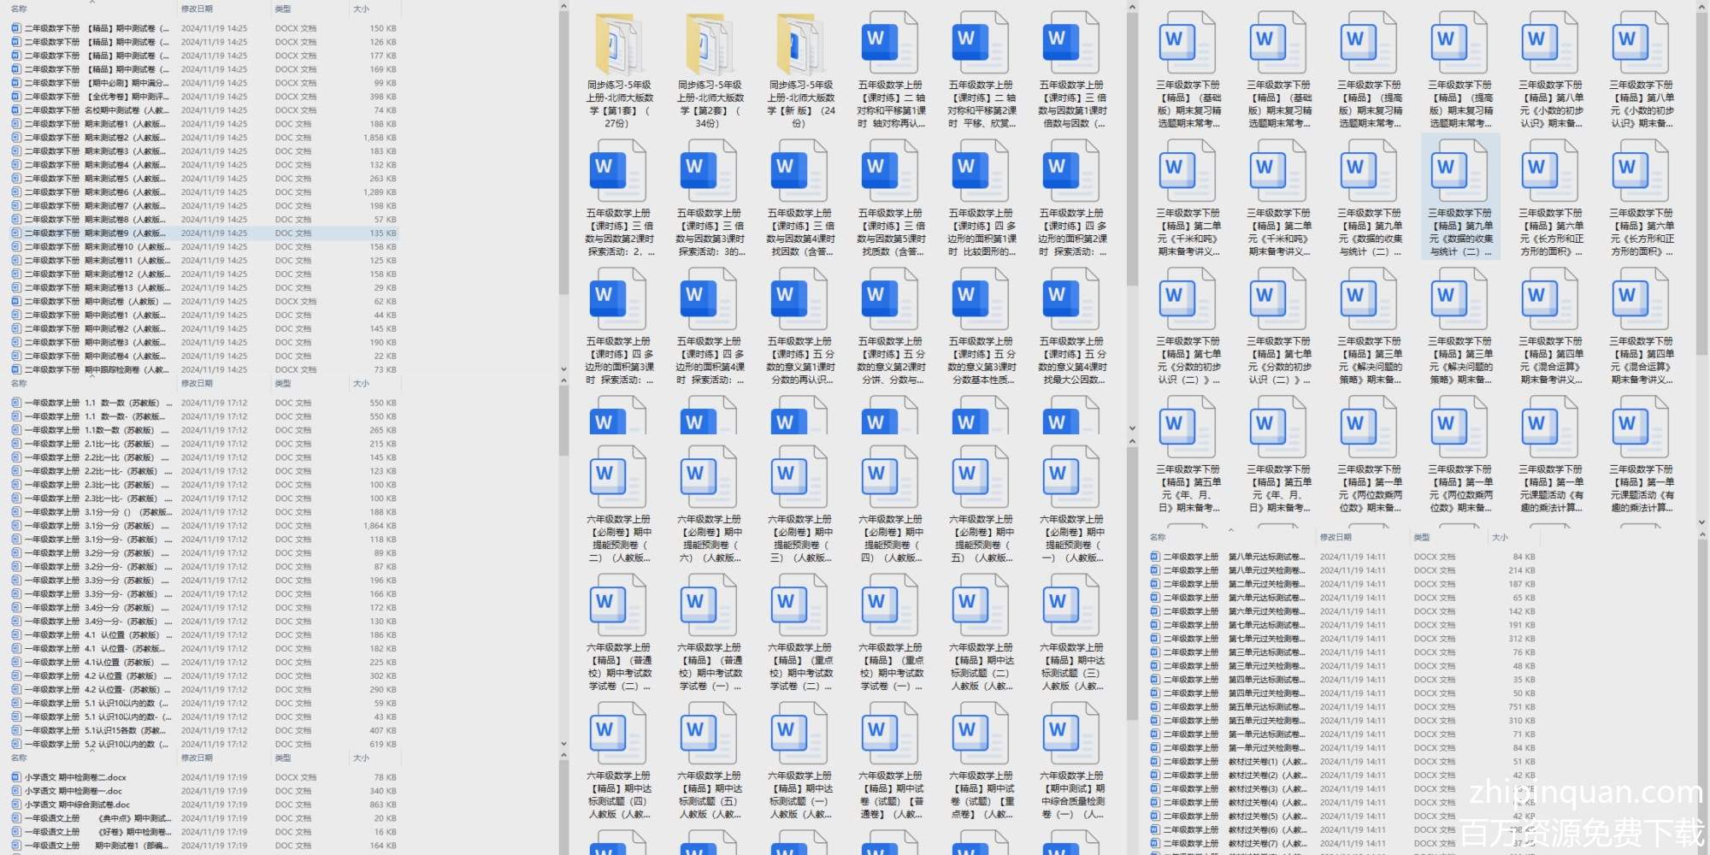Open 五年级数学上册 倍数与因数第2课时 Word icon
This screenshot has height=855, width=1710.
[x=619, y=171]
